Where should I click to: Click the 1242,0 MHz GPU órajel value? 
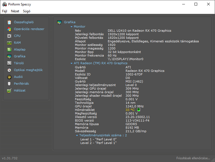pos(135,106)
